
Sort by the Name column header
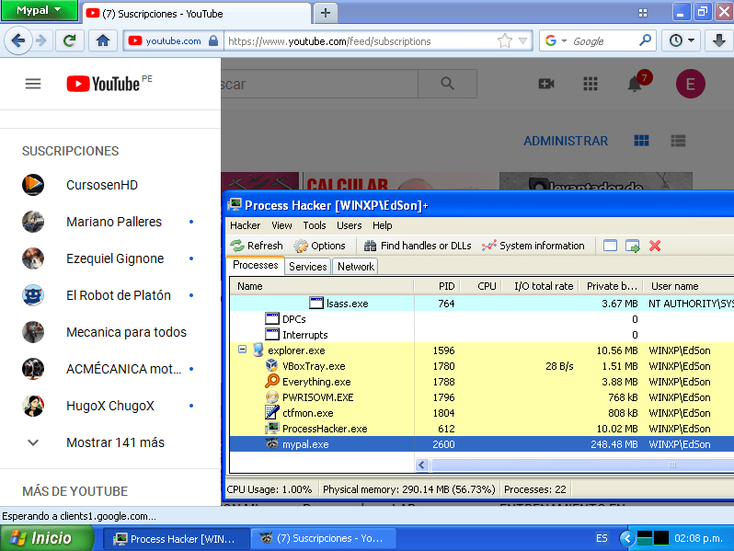[322, 286]
